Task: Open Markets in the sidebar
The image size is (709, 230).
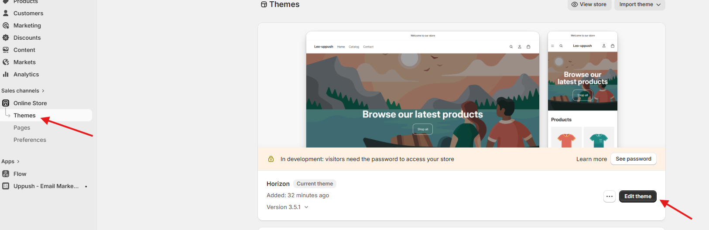Action: coord(24,62)
